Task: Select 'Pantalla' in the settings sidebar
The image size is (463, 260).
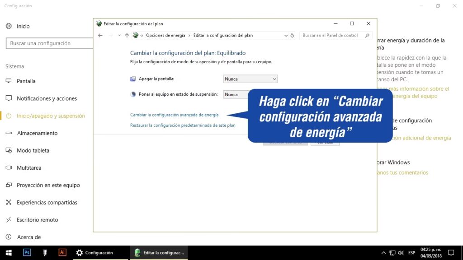Action: [26, 81]
